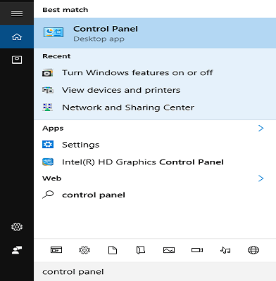Open View devices and printers
The height and width of the screenshot is (281, 276).
[x=155, y=90]
